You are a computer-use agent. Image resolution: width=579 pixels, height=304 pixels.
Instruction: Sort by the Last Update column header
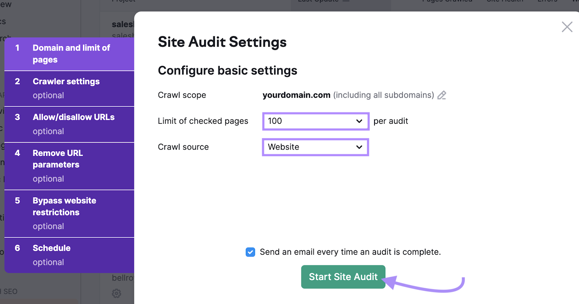[318, 1]
